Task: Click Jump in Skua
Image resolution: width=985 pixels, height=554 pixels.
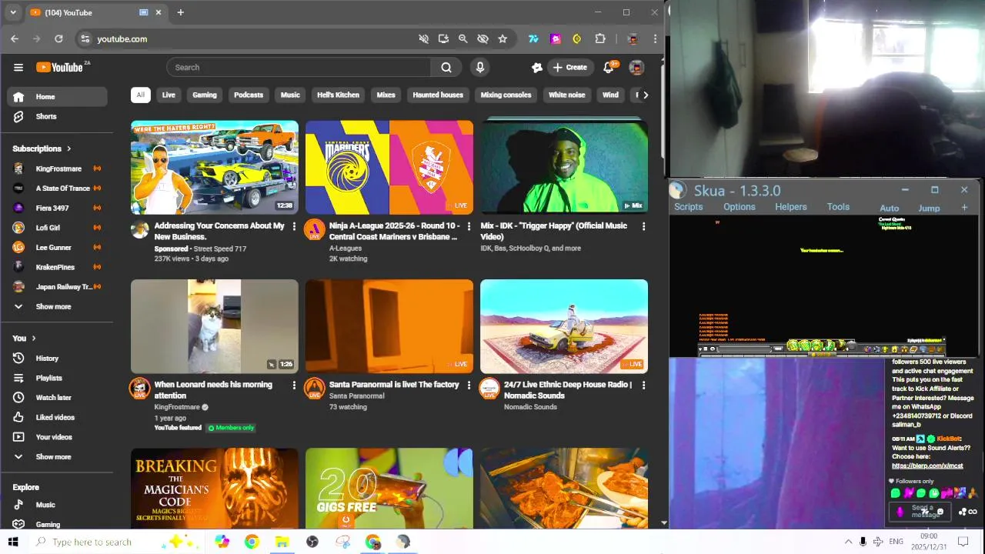Action: (x=929, y=208)
